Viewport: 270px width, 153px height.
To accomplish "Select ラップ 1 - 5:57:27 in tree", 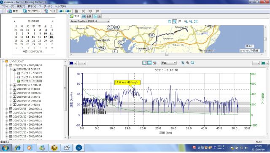I will [x=32, y=73].
